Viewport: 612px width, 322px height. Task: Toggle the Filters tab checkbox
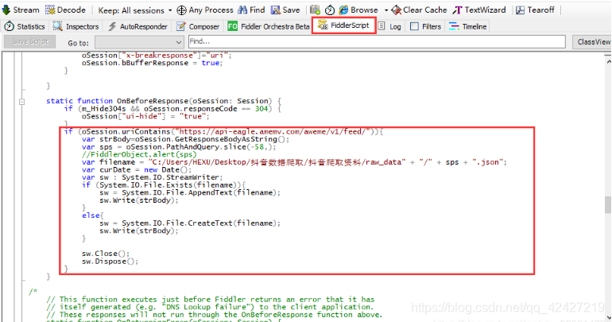[x=415, y=26]
